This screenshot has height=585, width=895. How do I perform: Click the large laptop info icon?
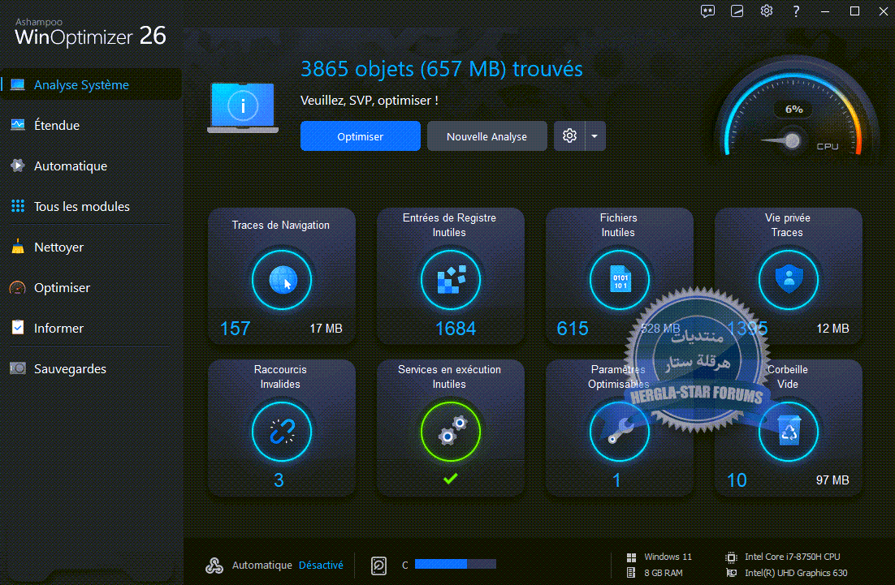[x=243, y=108]
